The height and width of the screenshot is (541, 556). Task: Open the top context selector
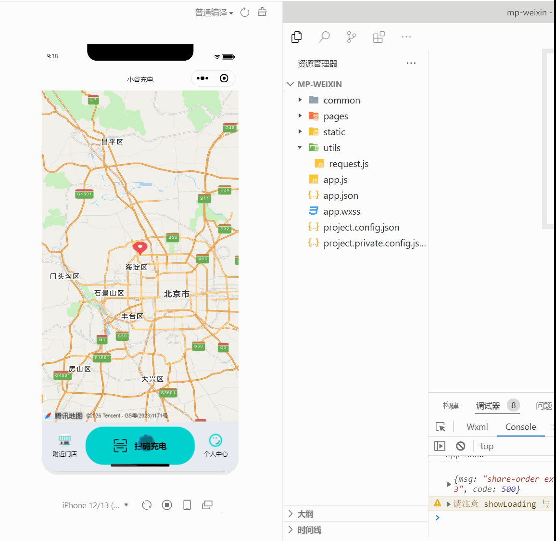pyautogui.click(x=487, y=446)
